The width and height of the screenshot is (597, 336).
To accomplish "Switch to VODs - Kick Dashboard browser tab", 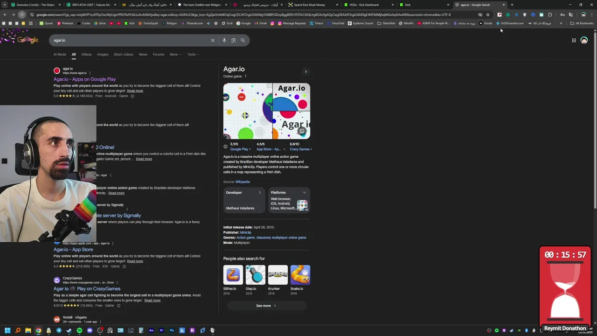I will tap(367, 5).
